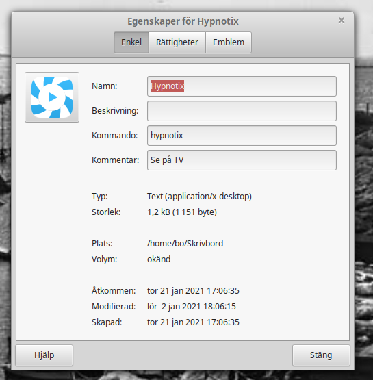The width and height of the screenshot is (373, 380).
Task: Open help with the Hjälp button
Action: [44, 355]
